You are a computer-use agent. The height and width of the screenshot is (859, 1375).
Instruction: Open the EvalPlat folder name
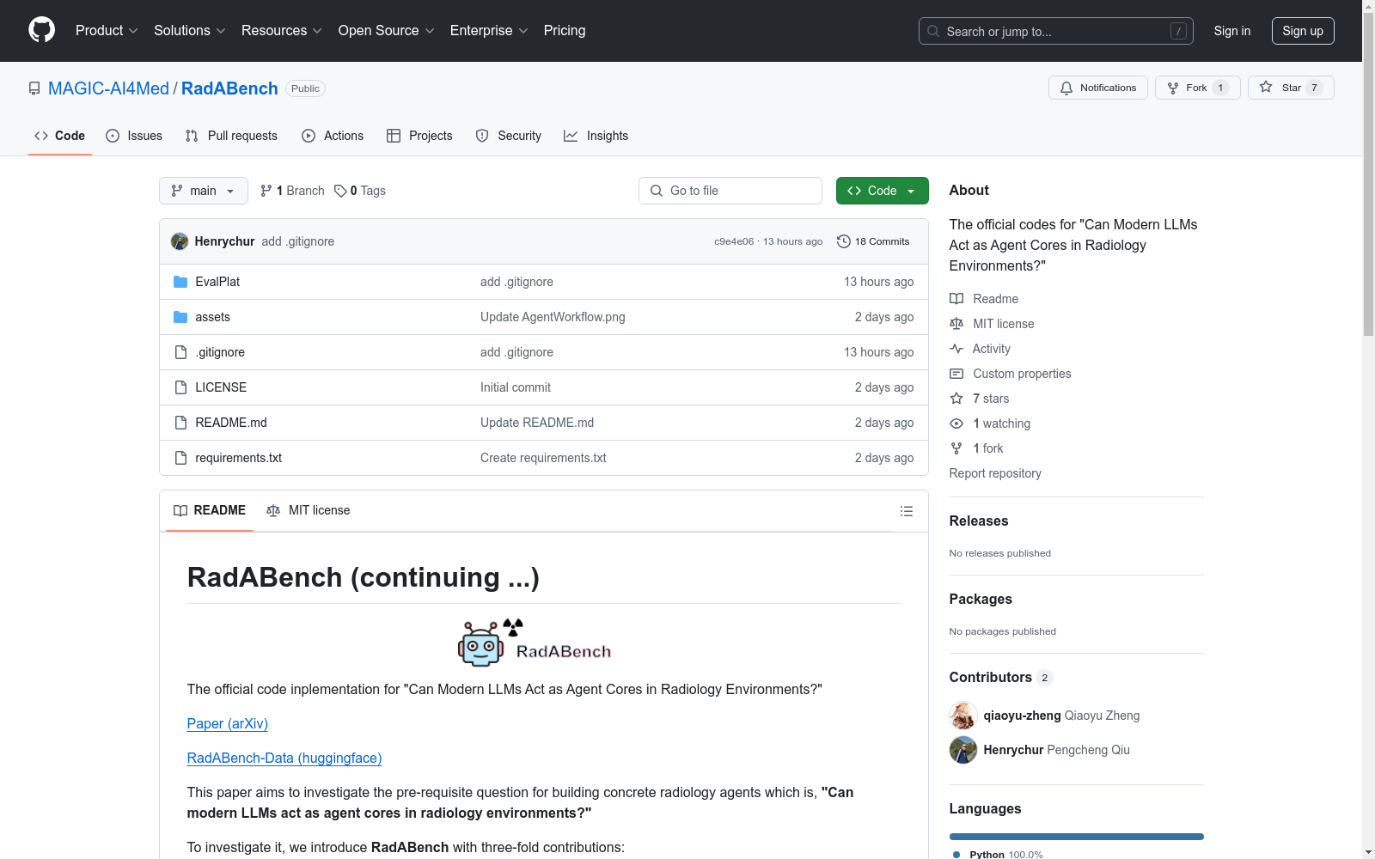tap(217, 282)
